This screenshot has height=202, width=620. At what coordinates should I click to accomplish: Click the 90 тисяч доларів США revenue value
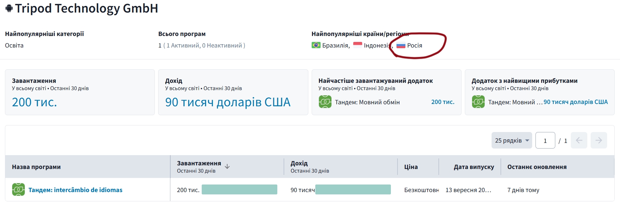point(228,102)
